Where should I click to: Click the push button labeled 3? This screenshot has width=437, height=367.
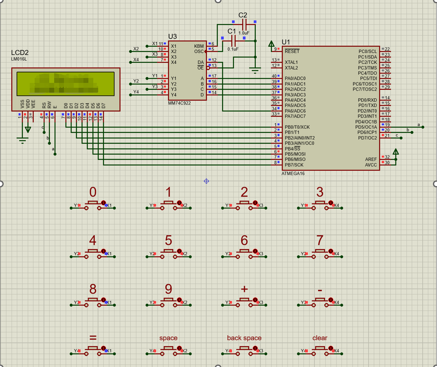(x=320, y=206)
